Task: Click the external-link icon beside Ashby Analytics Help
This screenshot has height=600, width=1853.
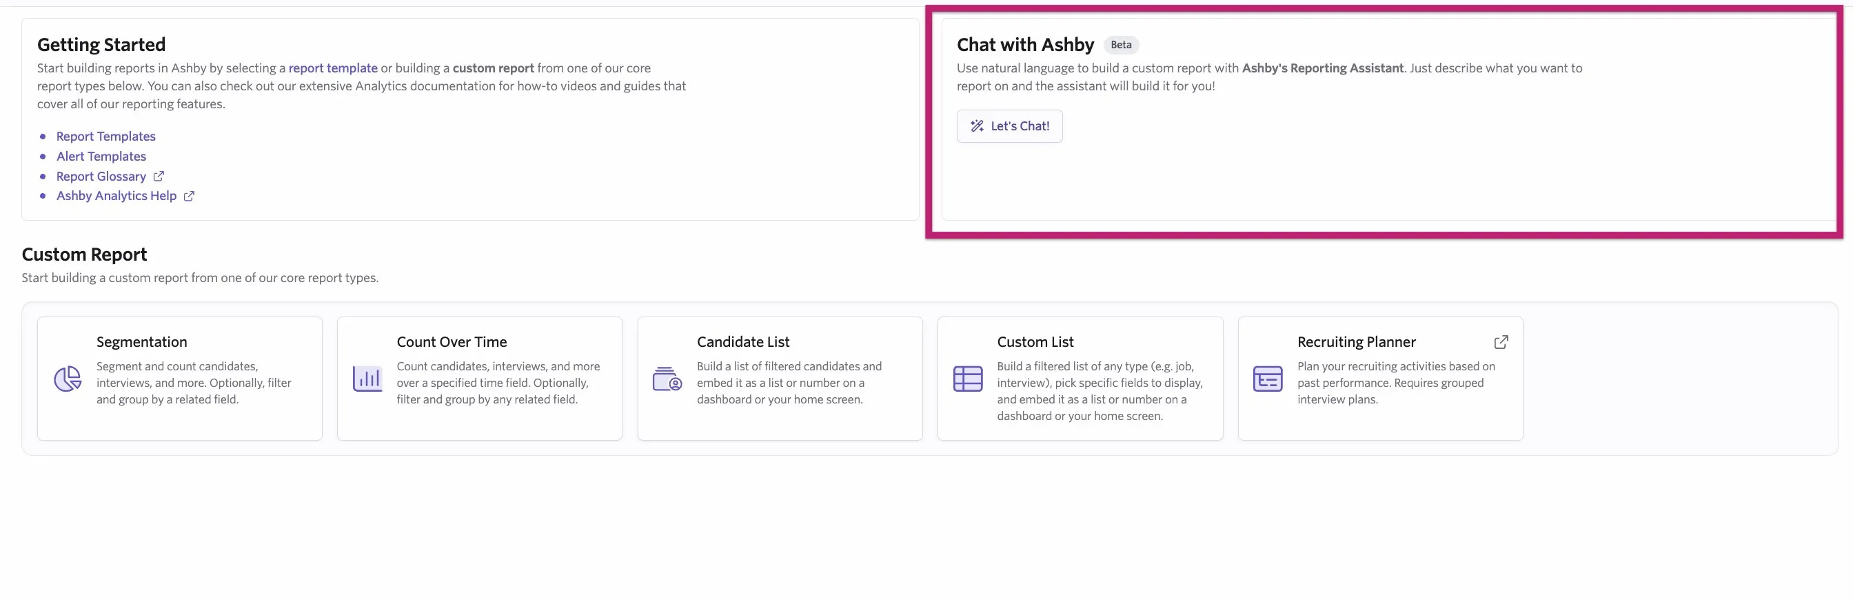Action: (188, 196)
